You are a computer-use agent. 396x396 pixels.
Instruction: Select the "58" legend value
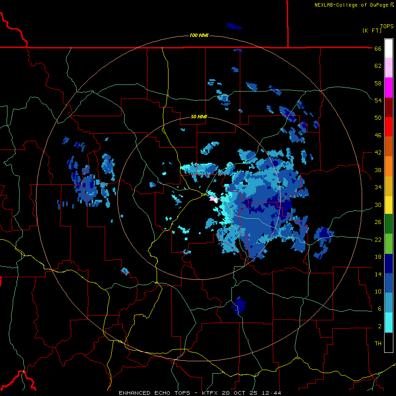[x=378, y=83]
